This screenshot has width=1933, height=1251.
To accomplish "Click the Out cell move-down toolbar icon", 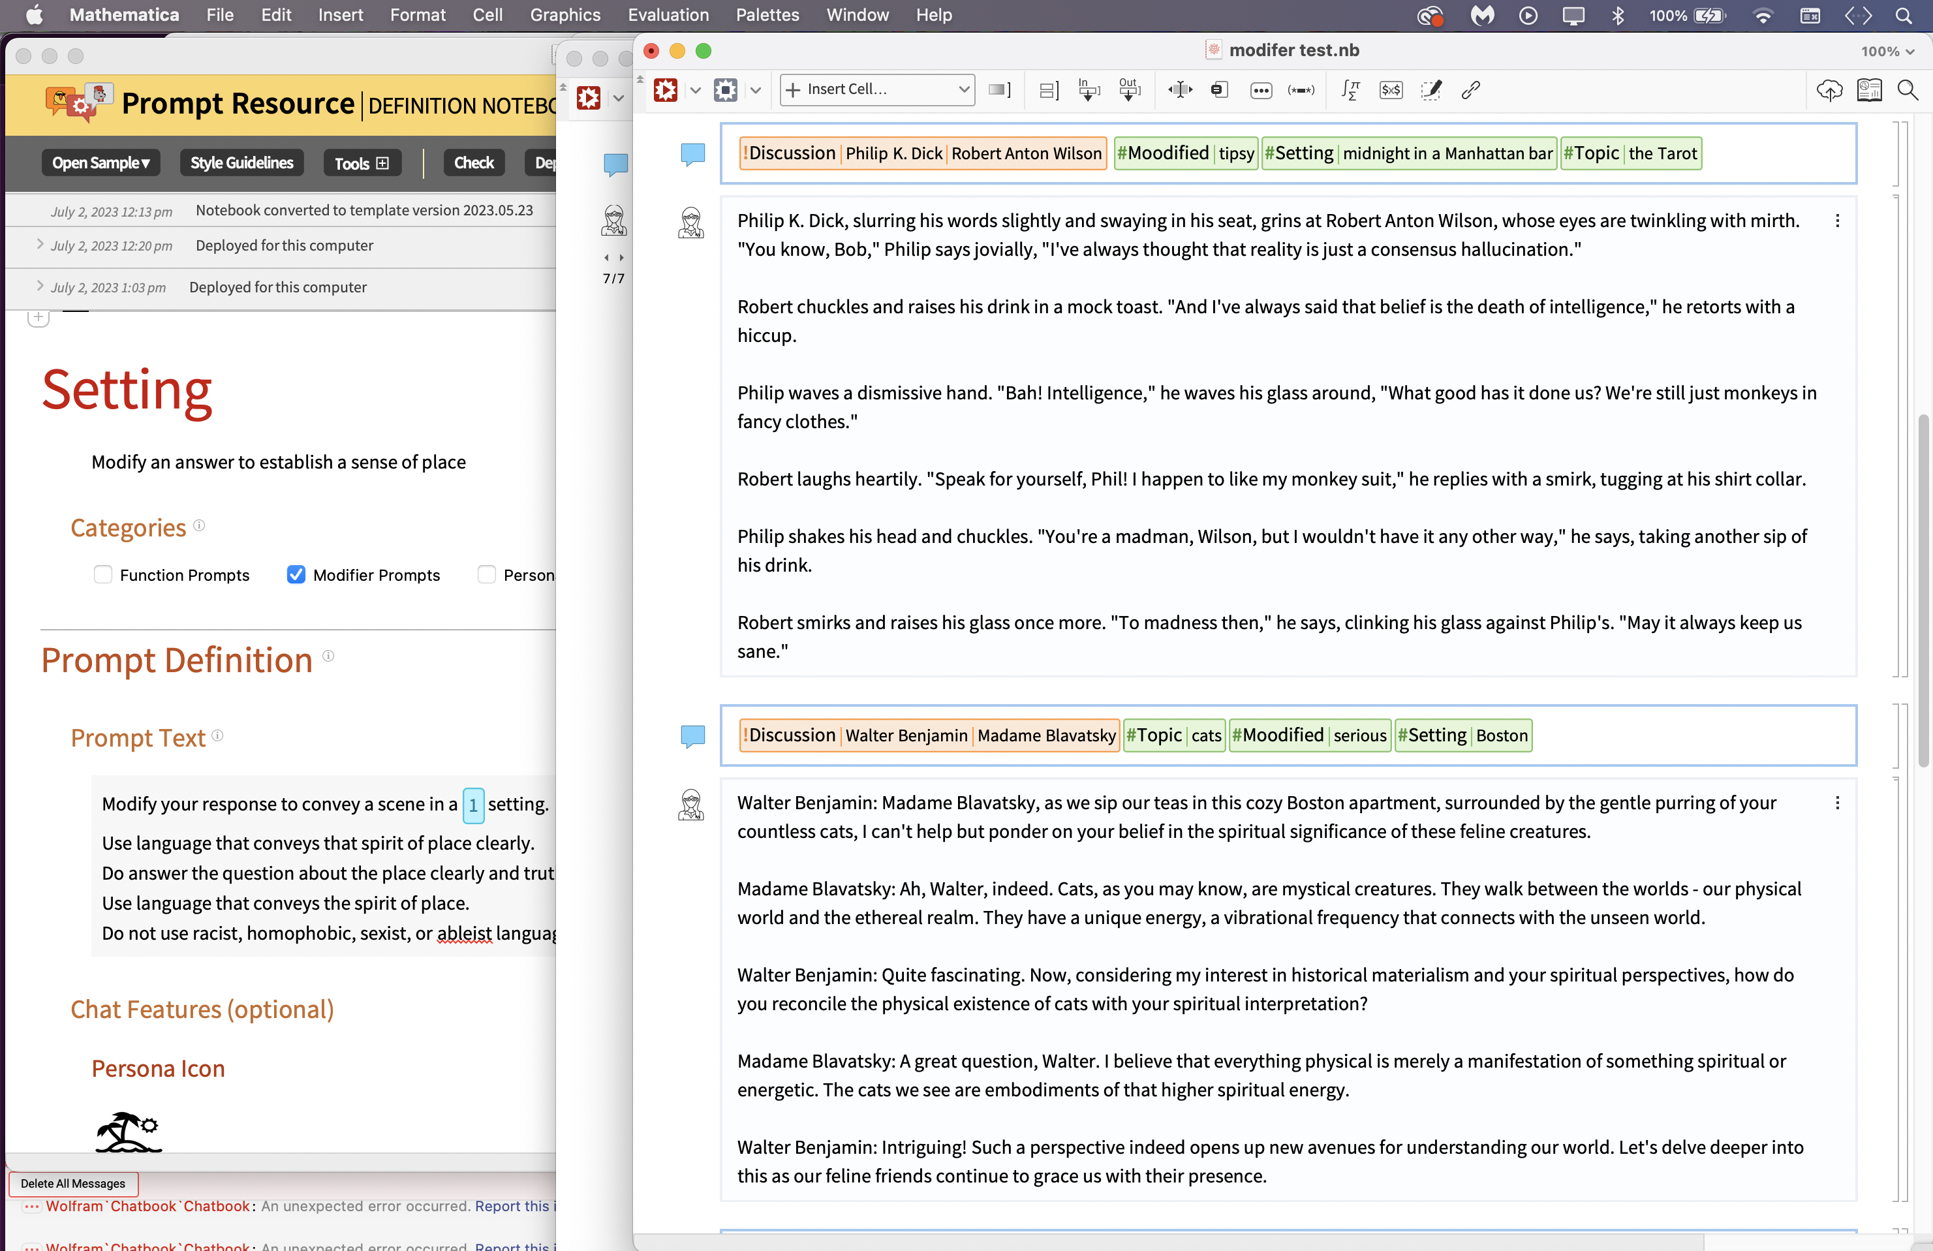I will (1130, 89).
